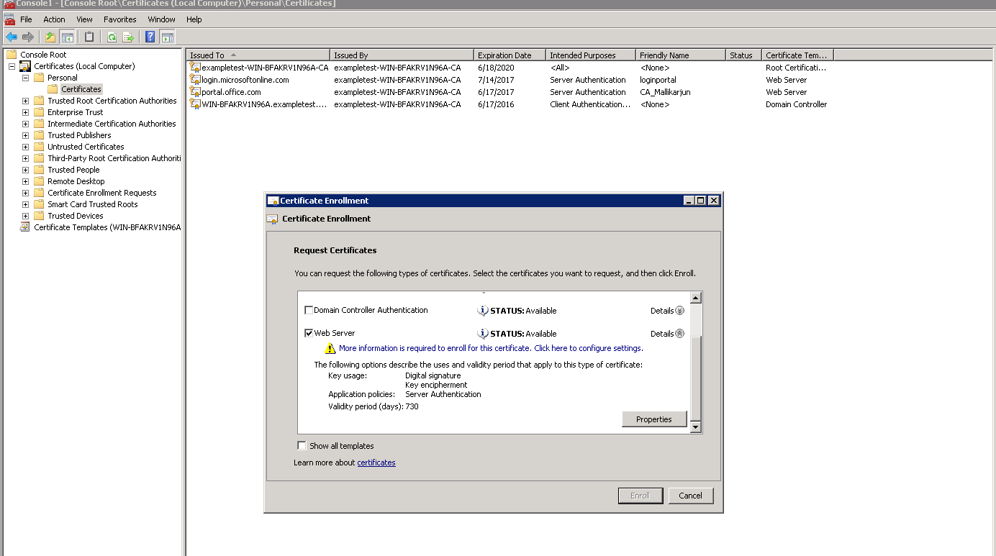Expand Trusted Root Certification Authorities node
The height and width of the screenshot is (556, 996).
pos(25,101)
